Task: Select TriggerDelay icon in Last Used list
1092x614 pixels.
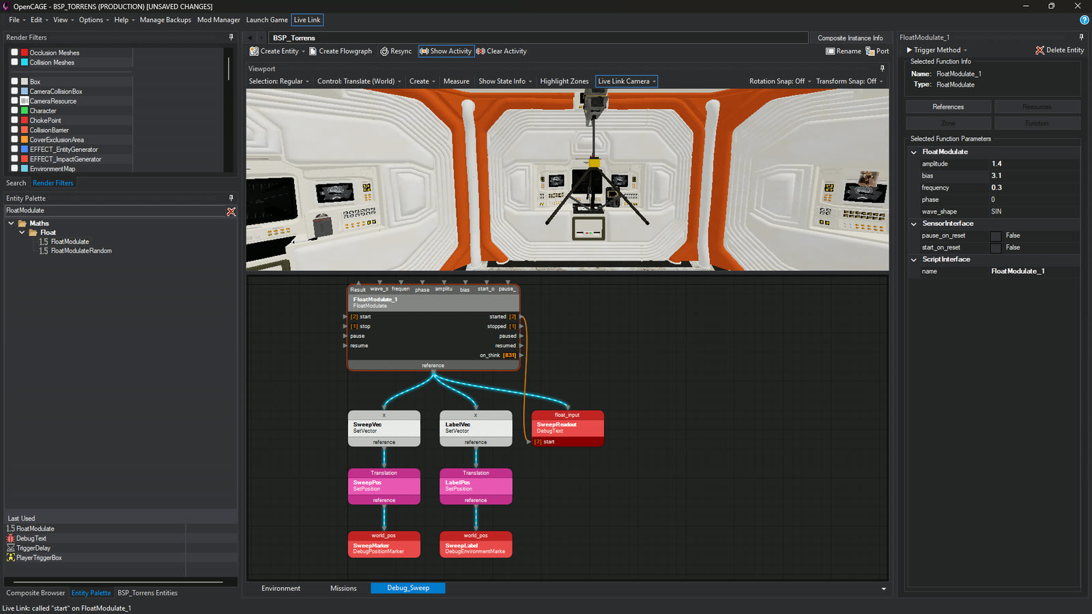Action: point(11,548)
